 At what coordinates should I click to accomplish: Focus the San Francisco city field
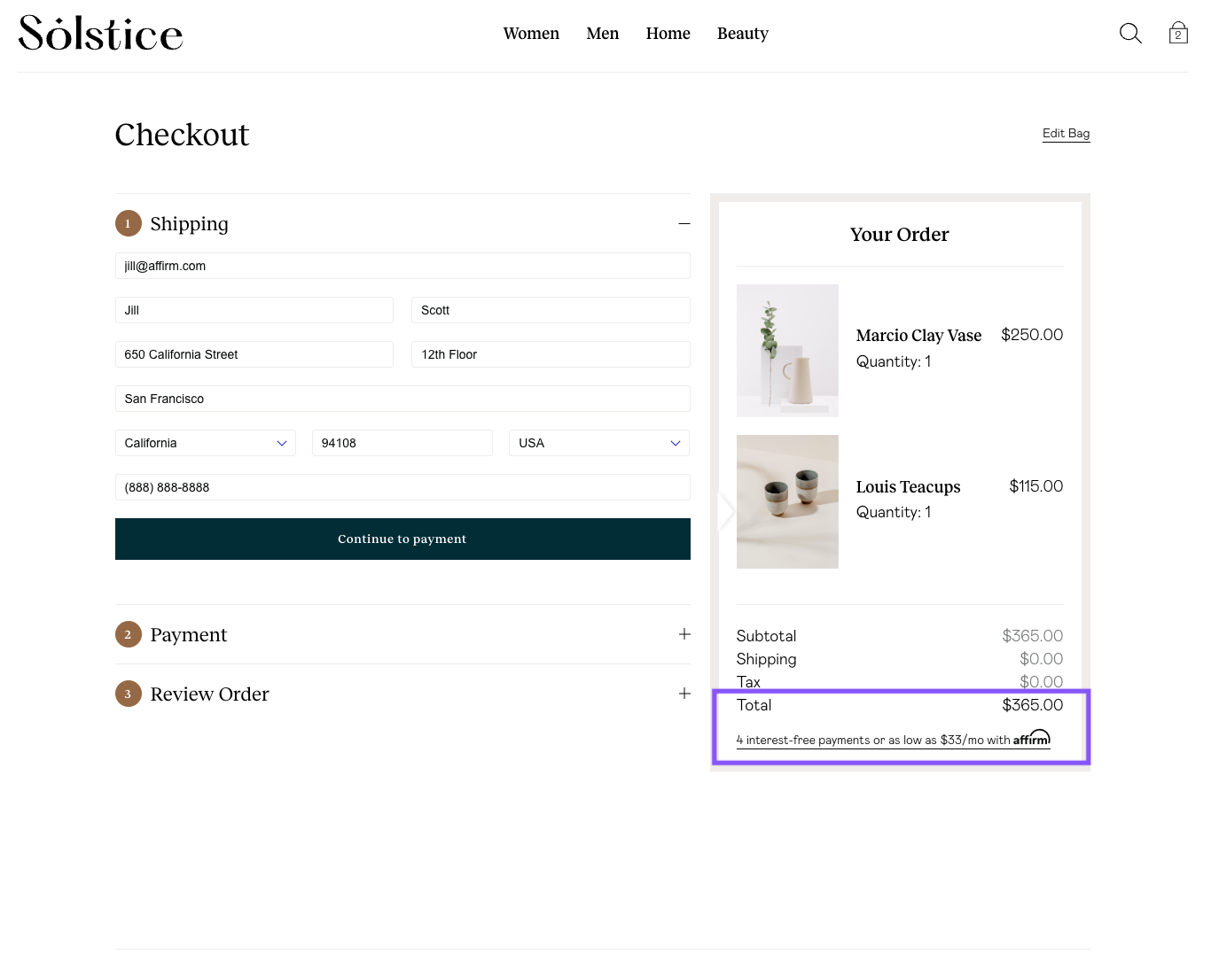pyautogui.click(x=402, y=399)
